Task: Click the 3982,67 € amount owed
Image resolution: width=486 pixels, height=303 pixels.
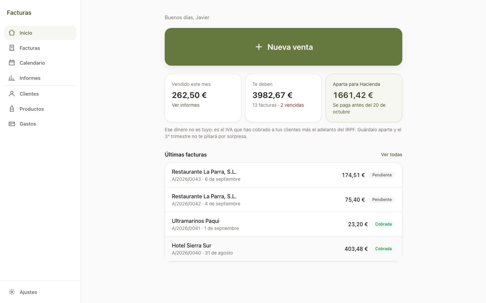Action: point(272,95)
